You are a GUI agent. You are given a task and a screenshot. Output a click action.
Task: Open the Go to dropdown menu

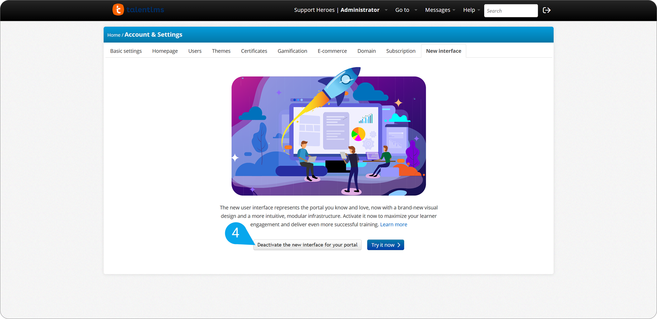[x=406, y=10]
